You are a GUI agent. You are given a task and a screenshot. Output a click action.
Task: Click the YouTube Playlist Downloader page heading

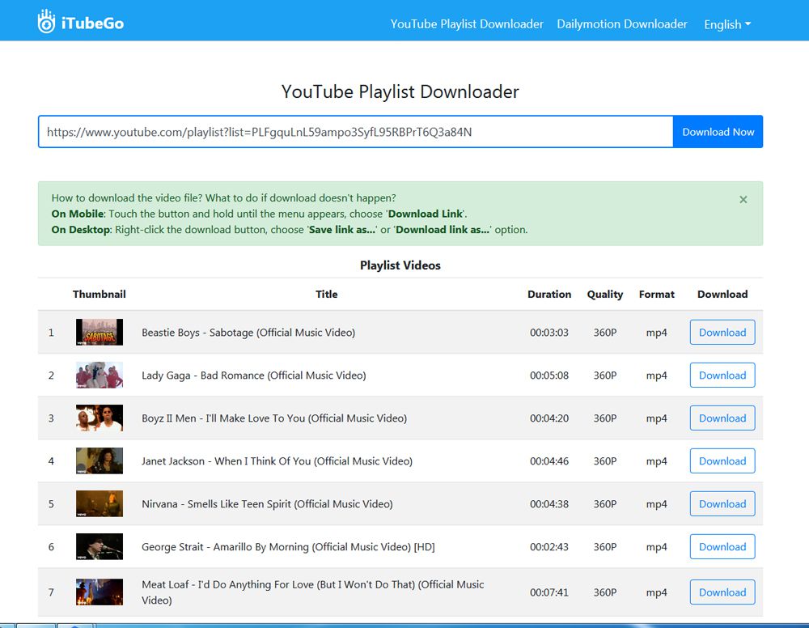[400, 91]
